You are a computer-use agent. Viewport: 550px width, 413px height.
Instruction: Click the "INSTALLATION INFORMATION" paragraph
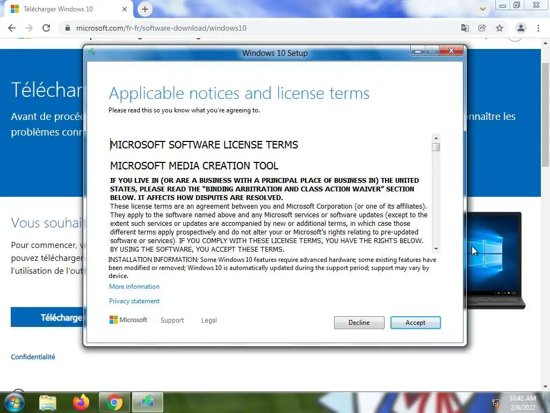click(x=272, y=268)
